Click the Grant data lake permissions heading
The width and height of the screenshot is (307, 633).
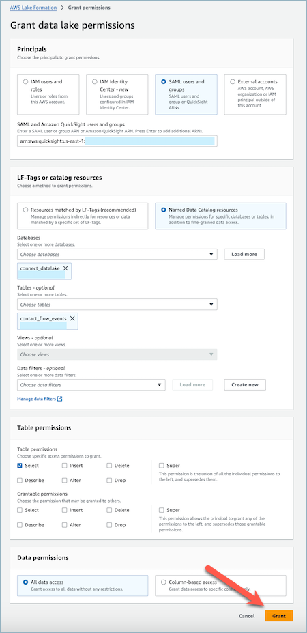pyautogui.click(x=72, y=25)
